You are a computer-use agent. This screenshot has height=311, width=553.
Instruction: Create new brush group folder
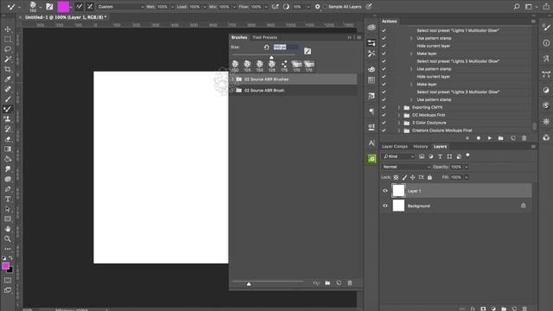327,282
